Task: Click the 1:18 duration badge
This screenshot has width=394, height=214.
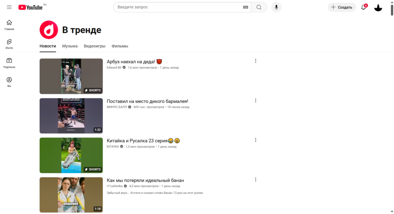Action: (x=97, y=209)
